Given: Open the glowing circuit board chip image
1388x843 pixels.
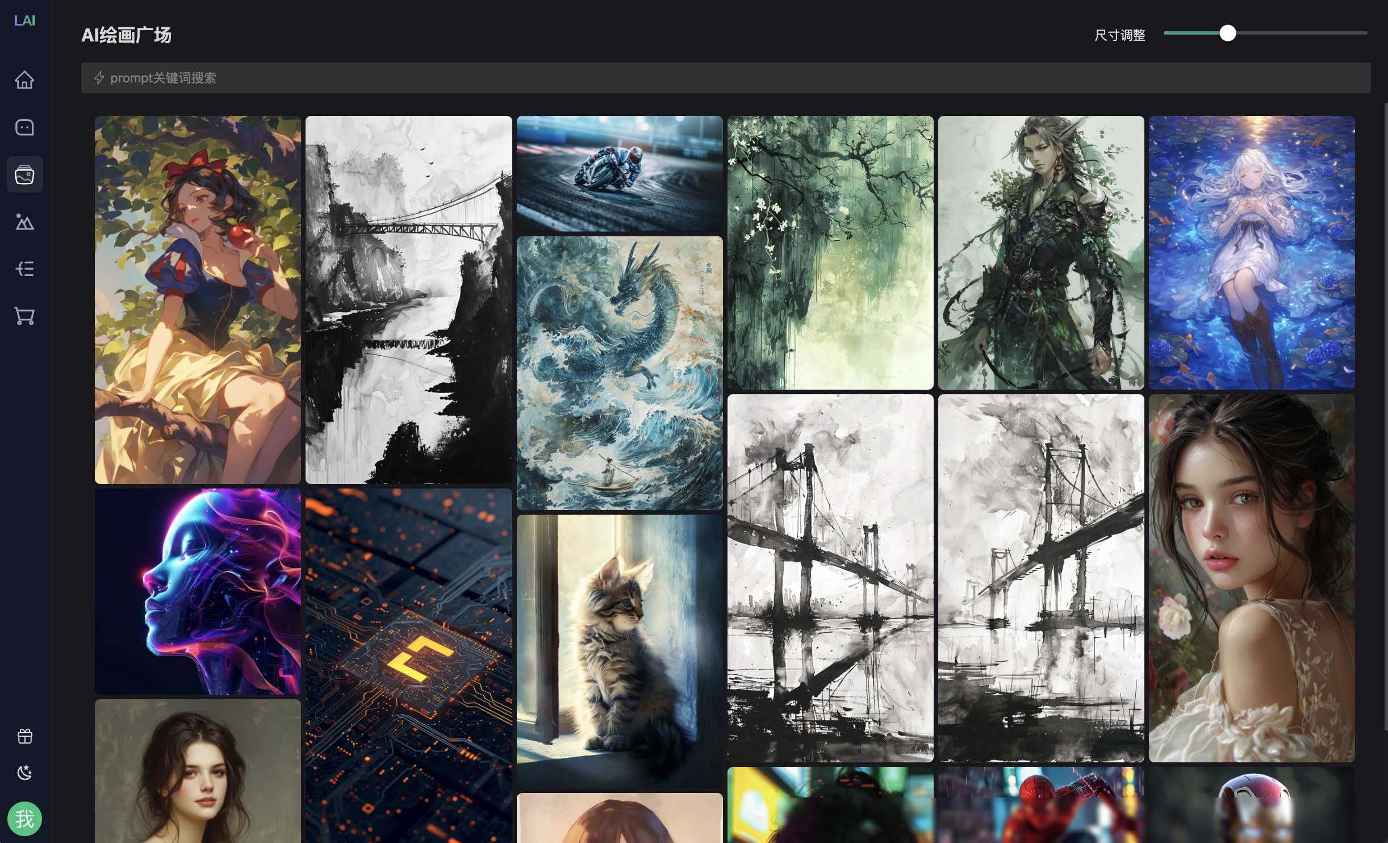Looking at the screenshot, I should [408, 666].
